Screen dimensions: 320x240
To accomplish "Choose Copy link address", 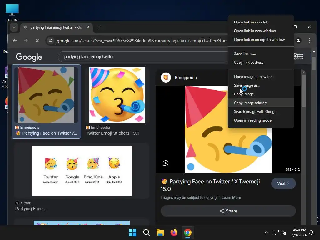I will point(248,62).
